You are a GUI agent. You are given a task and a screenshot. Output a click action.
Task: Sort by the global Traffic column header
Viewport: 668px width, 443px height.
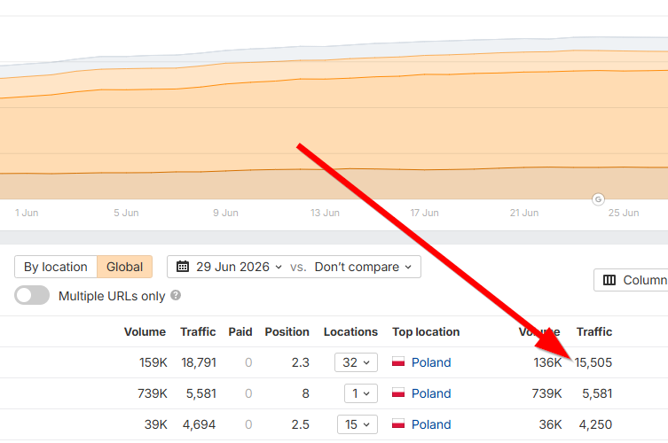198,332
